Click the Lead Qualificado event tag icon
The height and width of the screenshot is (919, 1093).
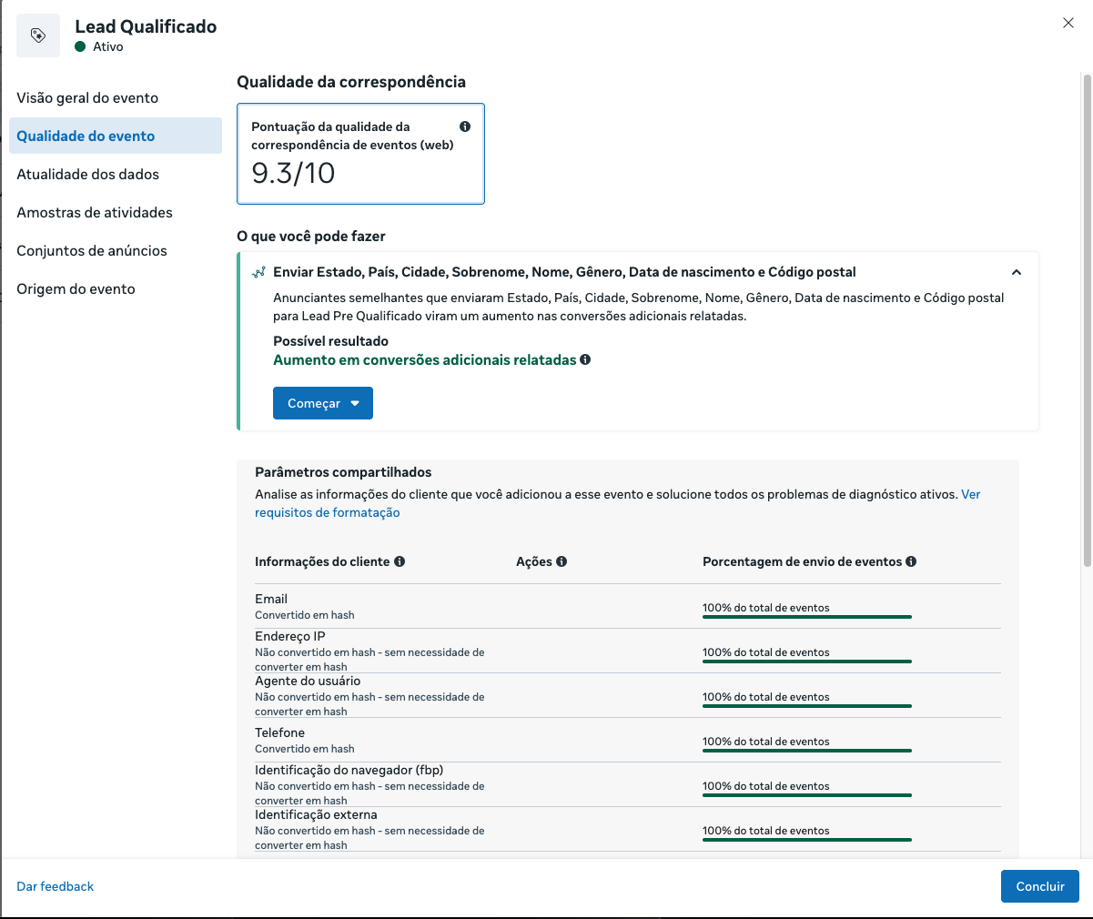click(38, 35)
